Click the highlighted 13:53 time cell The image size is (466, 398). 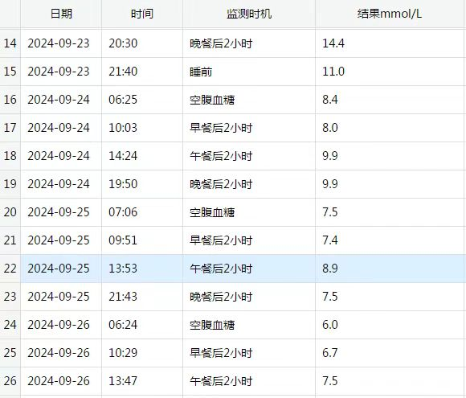[142, 269]
